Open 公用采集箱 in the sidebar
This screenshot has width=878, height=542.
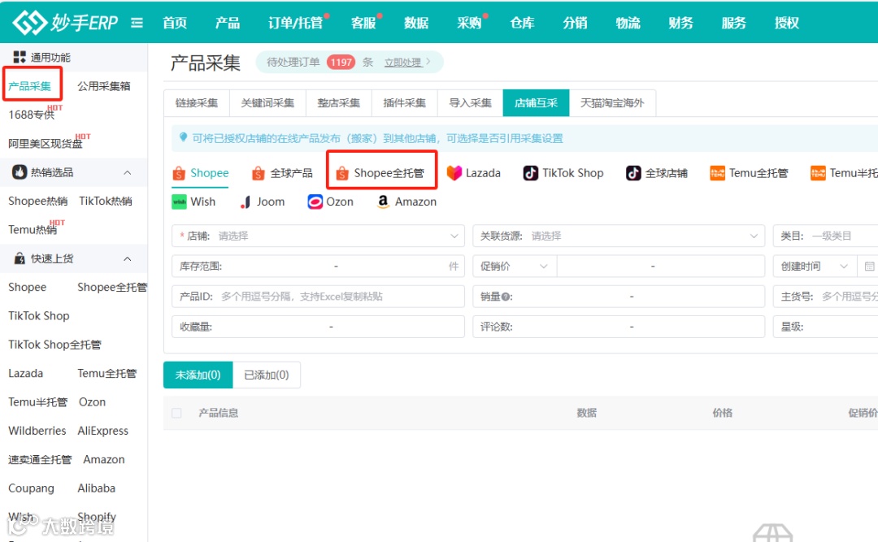pos(103,86)
